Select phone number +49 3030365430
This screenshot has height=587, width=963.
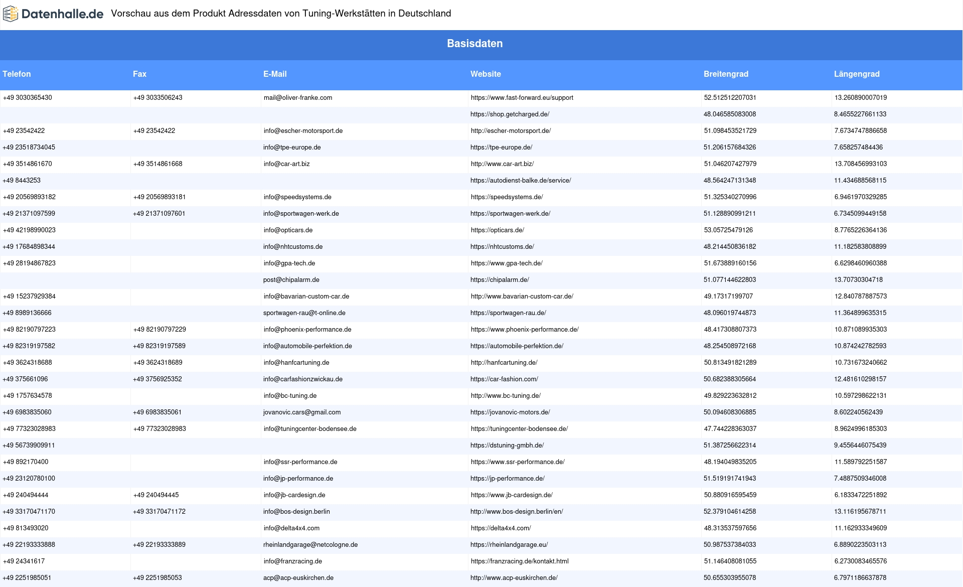pos(28,98)
